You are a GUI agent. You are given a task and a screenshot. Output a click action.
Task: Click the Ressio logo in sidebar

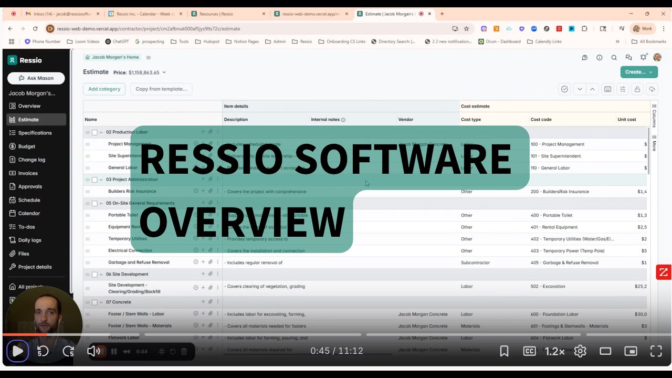coord(25,60)
